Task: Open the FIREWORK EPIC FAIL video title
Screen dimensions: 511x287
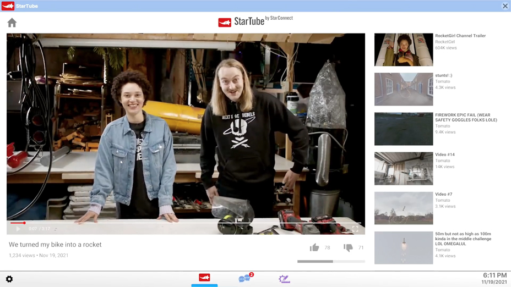Action: coord(465,118)
